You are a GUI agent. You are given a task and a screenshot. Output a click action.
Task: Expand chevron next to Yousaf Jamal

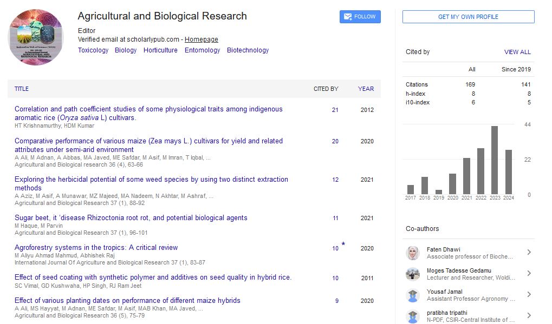pyautogui.click(x=529, y=295)
